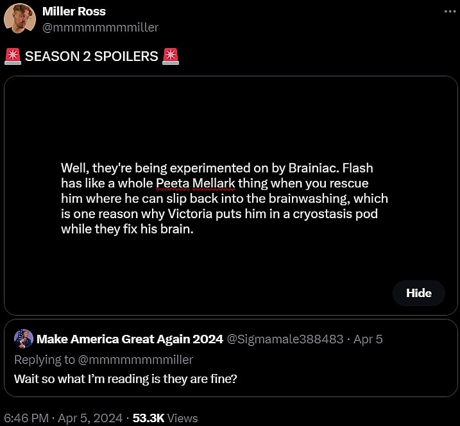Open the three-dot more options menu
The height and width of the screenshot is (426, 460).
tap(448, 12)
